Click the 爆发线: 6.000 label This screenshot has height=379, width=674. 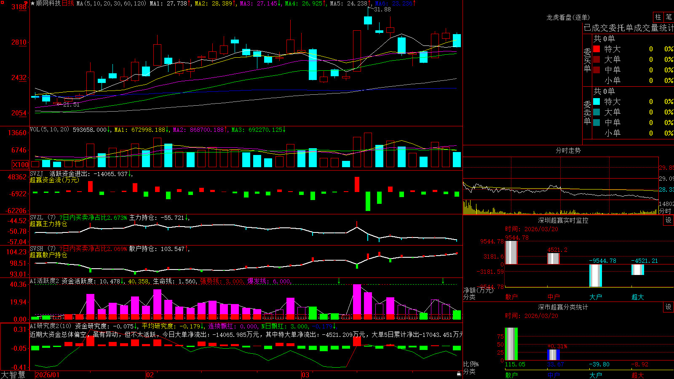pyautogui.click(x=269, y=281)
